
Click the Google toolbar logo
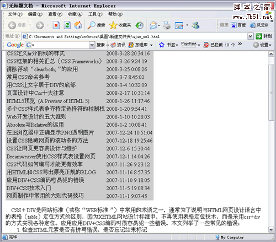15,45
